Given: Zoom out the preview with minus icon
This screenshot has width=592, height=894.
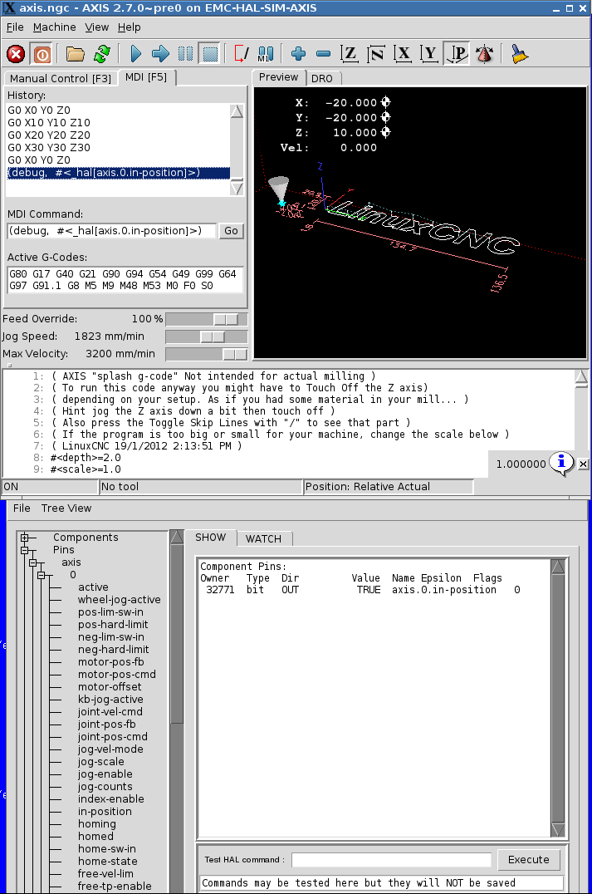Looking at the screenshot, I should [x=323, y=54].
